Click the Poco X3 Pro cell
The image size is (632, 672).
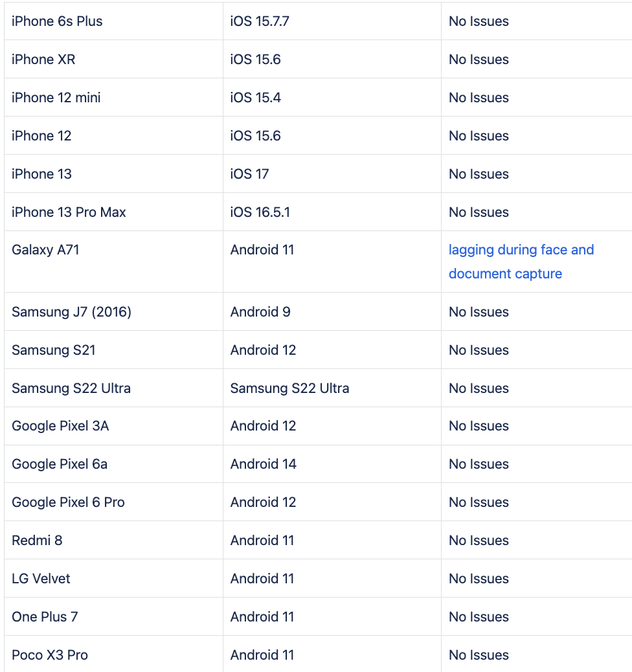pyautogui.click(x=113, y=655)
